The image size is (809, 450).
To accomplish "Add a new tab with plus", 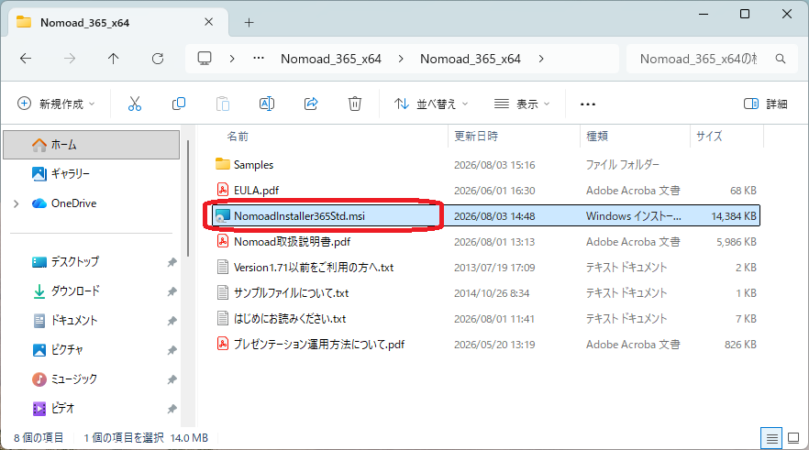I will pos(249,22).
